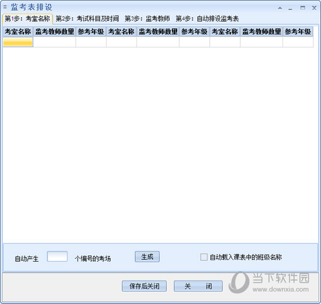Enable 自动载入课表中的班级名称 checkbox

[x=204, y=257]
